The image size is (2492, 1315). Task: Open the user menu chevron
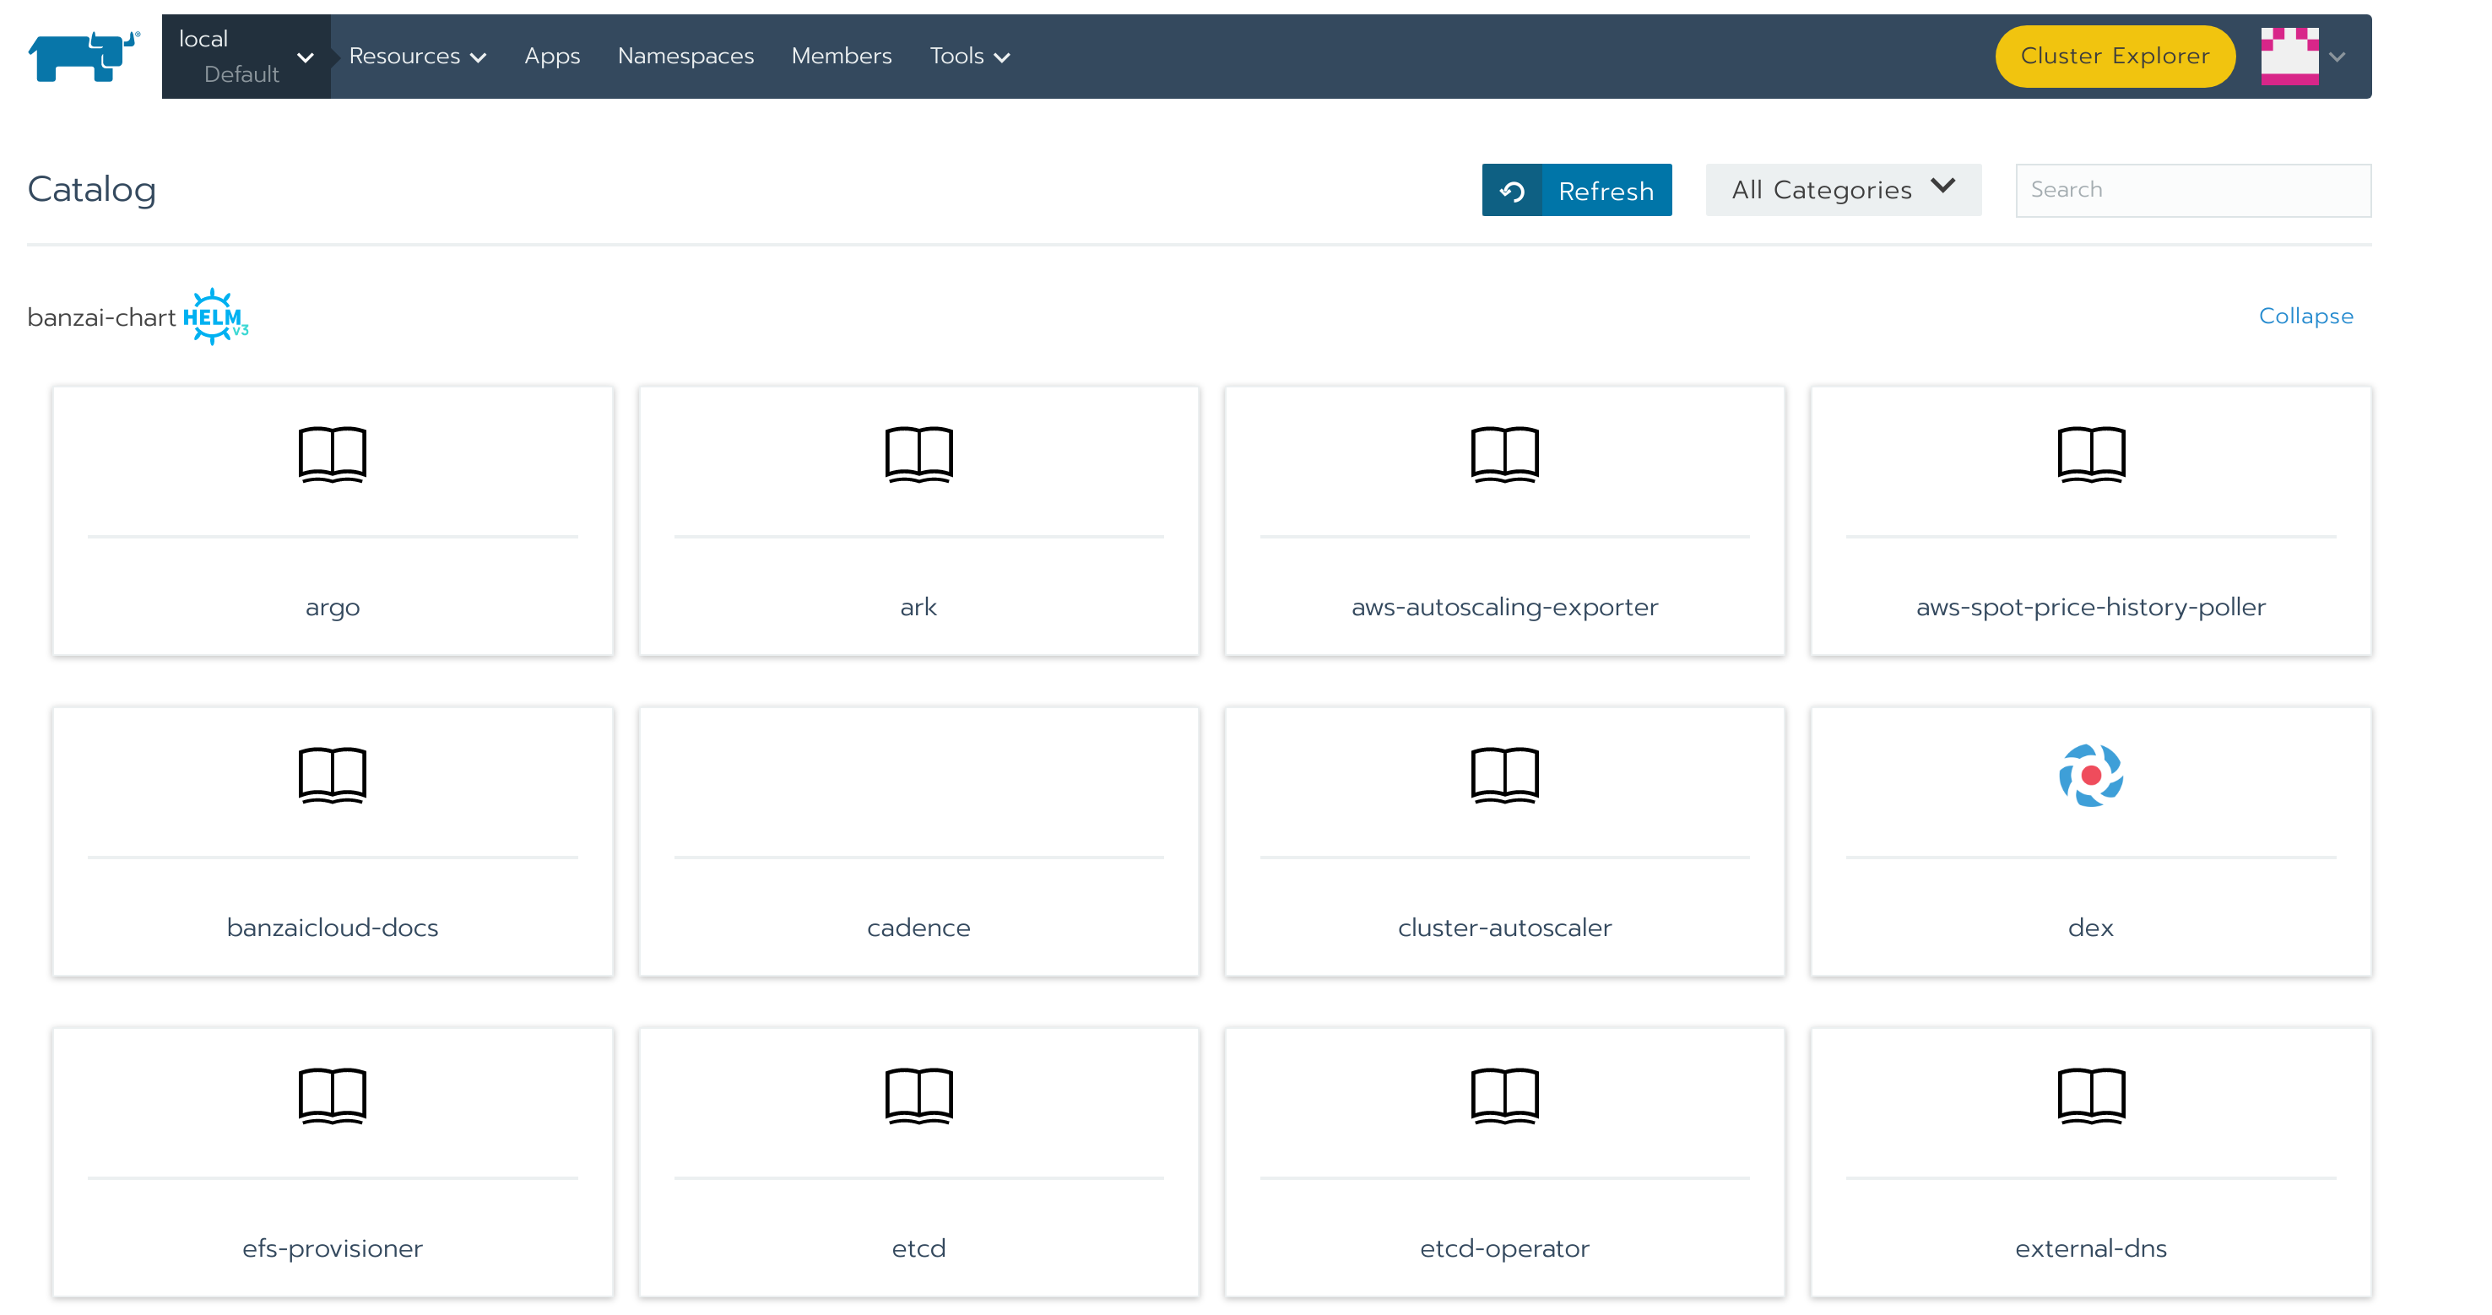tap(2337, 57)
